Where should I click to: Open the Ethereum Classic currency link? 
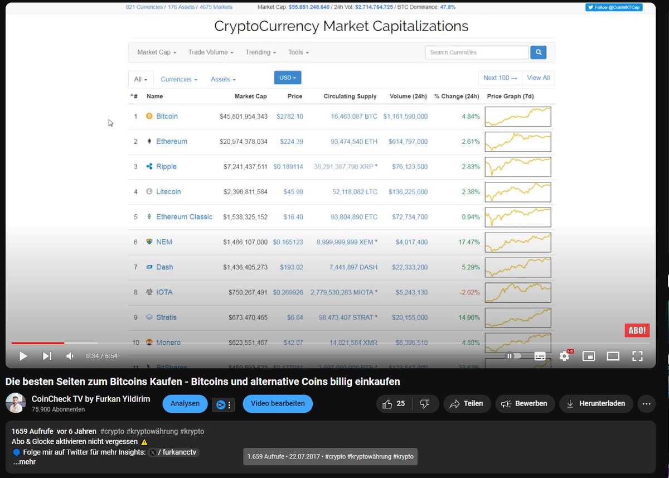click(184, 216)
